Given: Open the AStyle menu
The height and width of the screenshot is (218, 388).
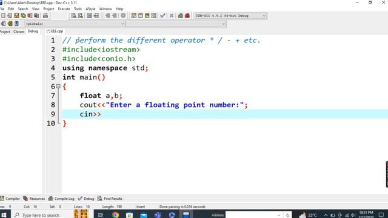Looking at the screenshot, I should coord(90,8).
